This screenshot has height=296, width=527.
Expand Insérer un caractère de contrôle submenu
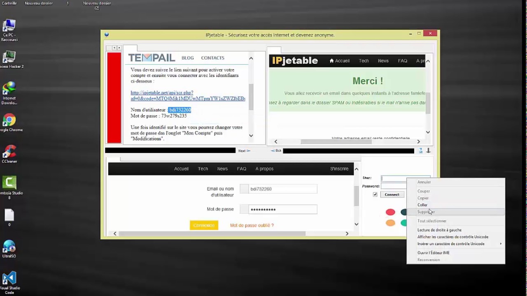tap(455, 244)
